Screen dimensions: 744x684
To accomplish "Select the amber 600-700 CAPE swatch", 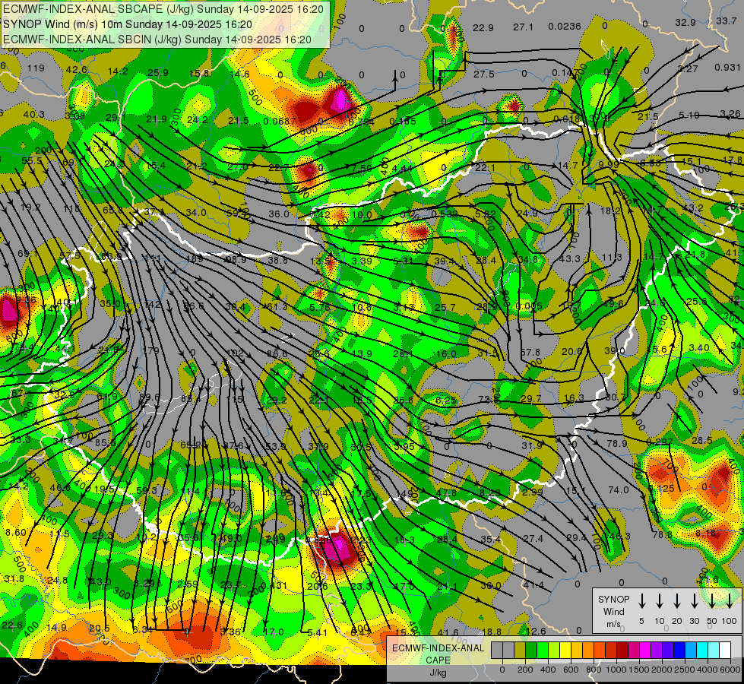I will click(x=577, y=650).
